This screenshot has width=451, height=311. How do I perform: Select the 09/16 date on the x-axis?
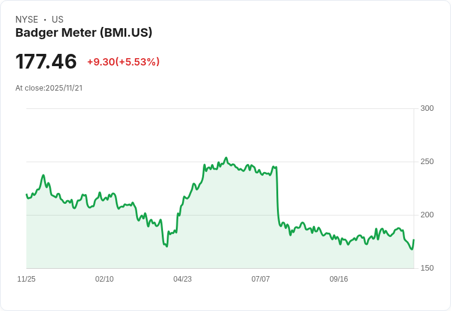pos(339,279)
